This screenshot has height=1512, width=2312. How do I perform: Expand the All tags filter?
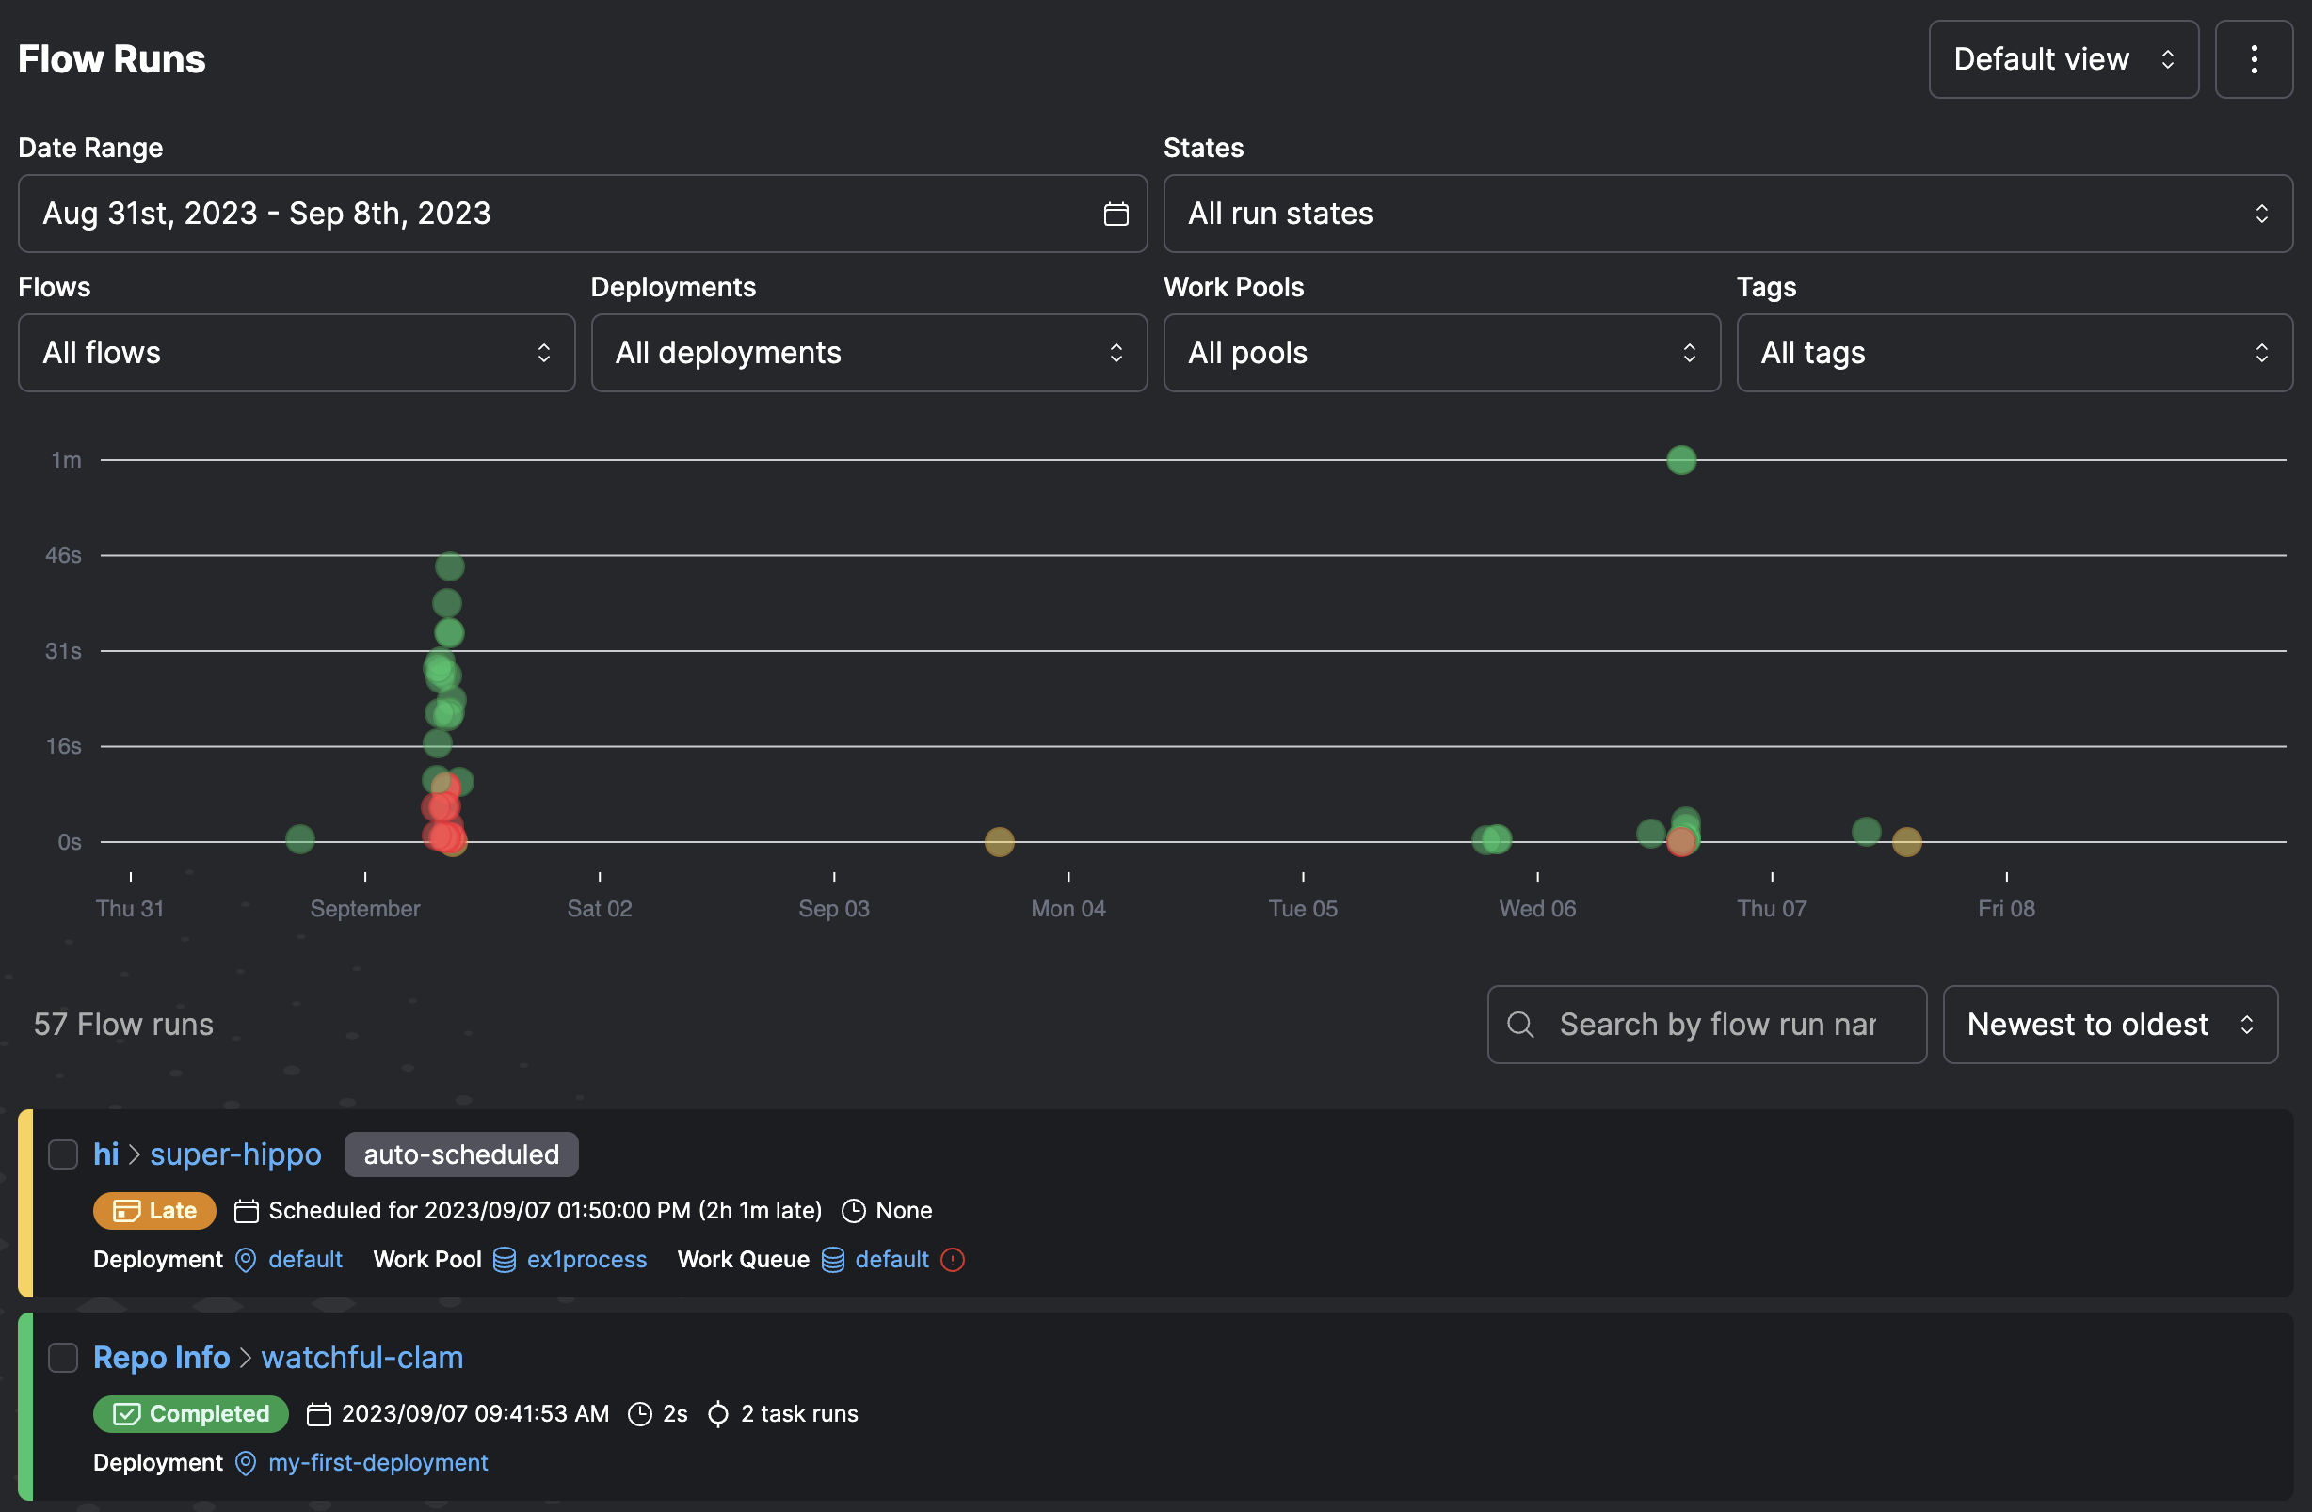(2014, 353)
